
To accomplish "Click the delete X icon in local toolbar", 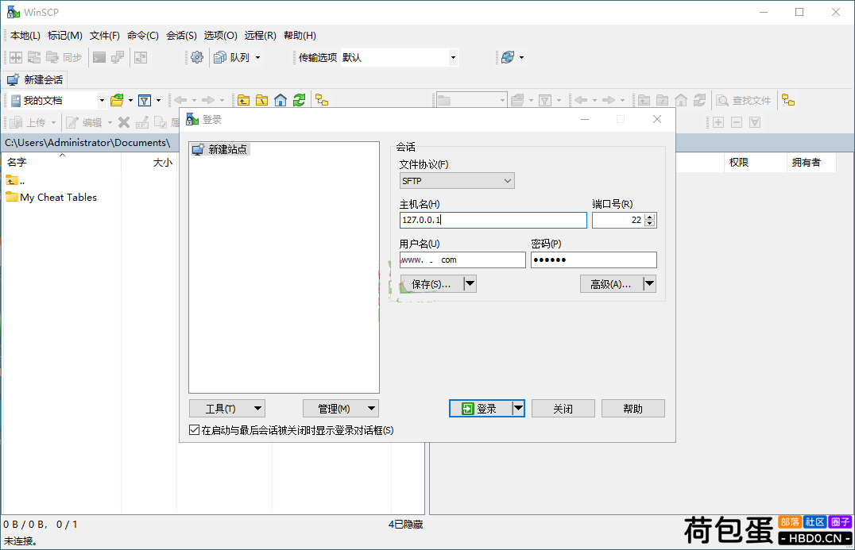I will [x=124, y=122].
